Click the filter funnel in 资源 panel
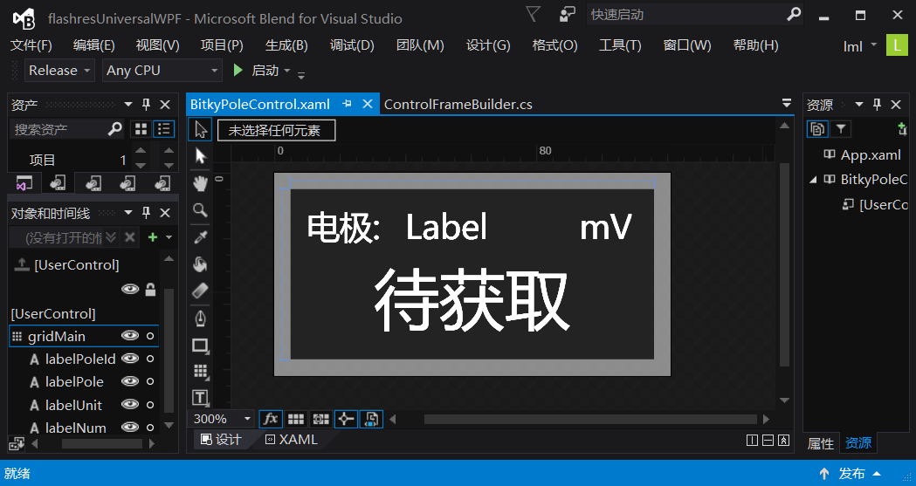 841,129
